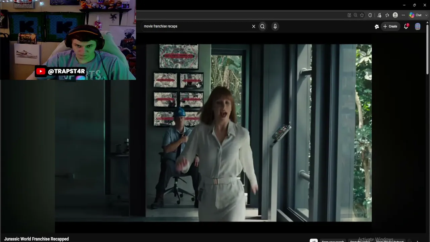430x242 pixels.
Task: Open the browser profile avatar
Action: click(x=395, y=15)
